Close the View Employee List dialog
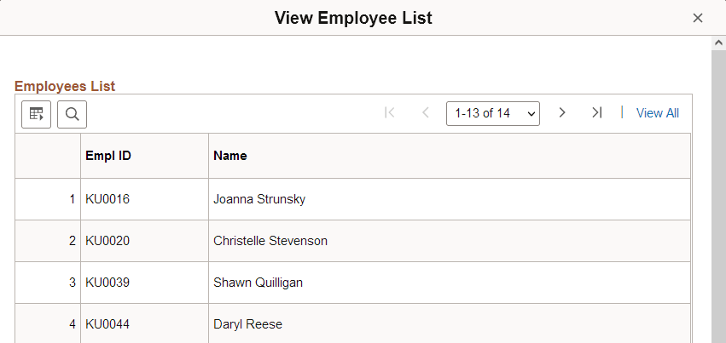This screenshot has height=343, width=726. coord(697,18)
